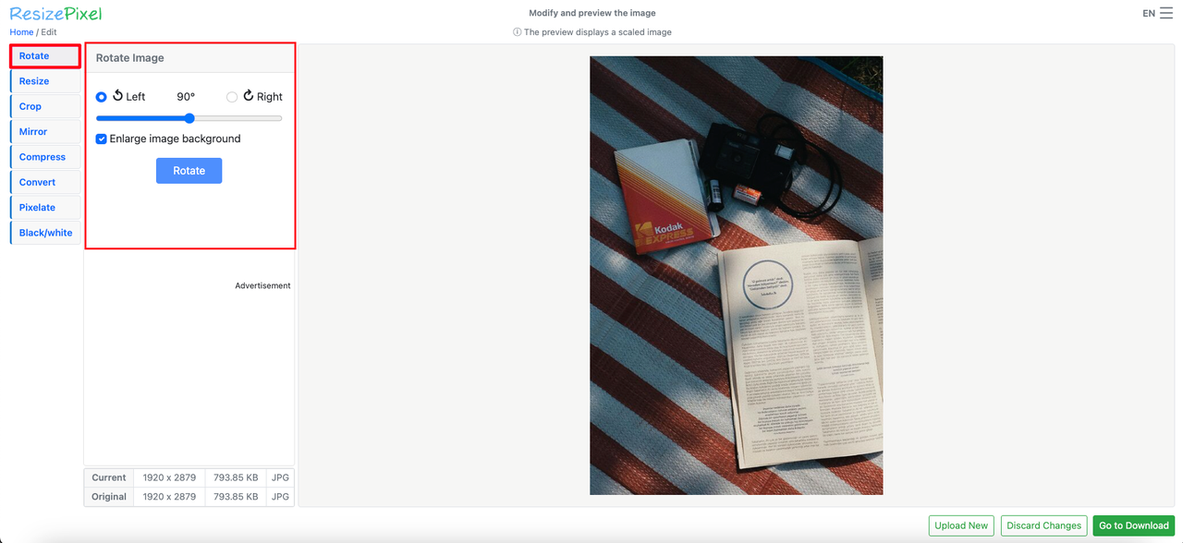Click the Edit breadcrumb text
Screen dimensions: 1183x543
(x=49, y=32)
